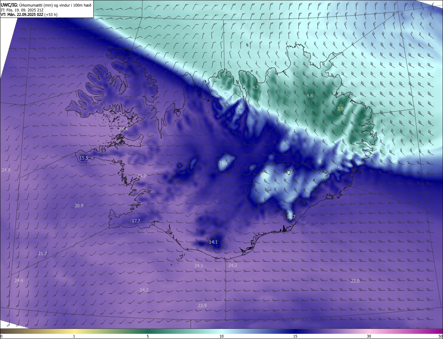Click the color scale tick label 15
Viewport: 443px width, 339px height.
pyautogui.click(x=295, y=336)
